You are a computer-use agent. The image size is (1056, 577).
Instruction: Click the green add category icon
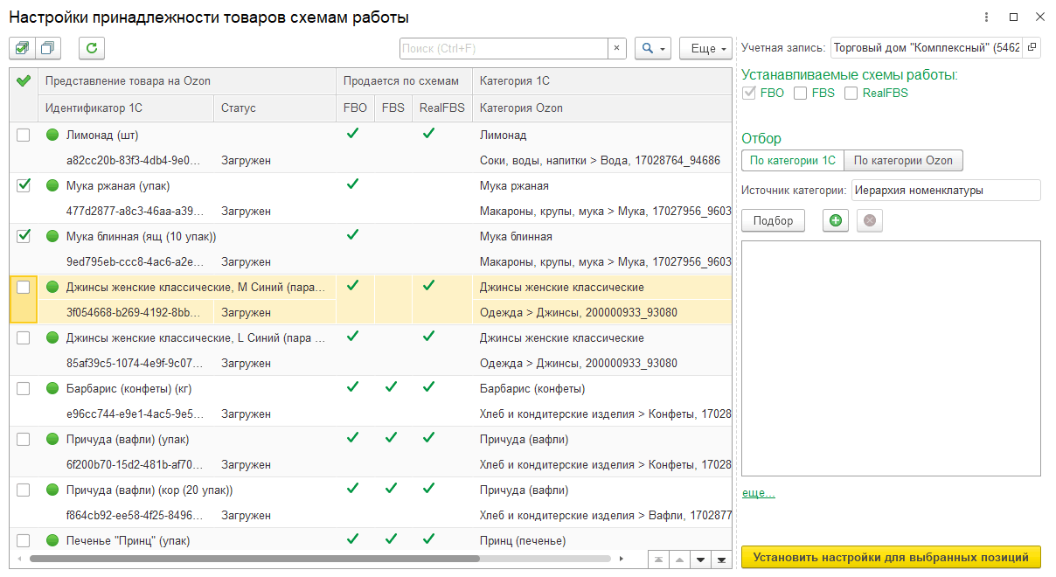click(x=836, y=220)
